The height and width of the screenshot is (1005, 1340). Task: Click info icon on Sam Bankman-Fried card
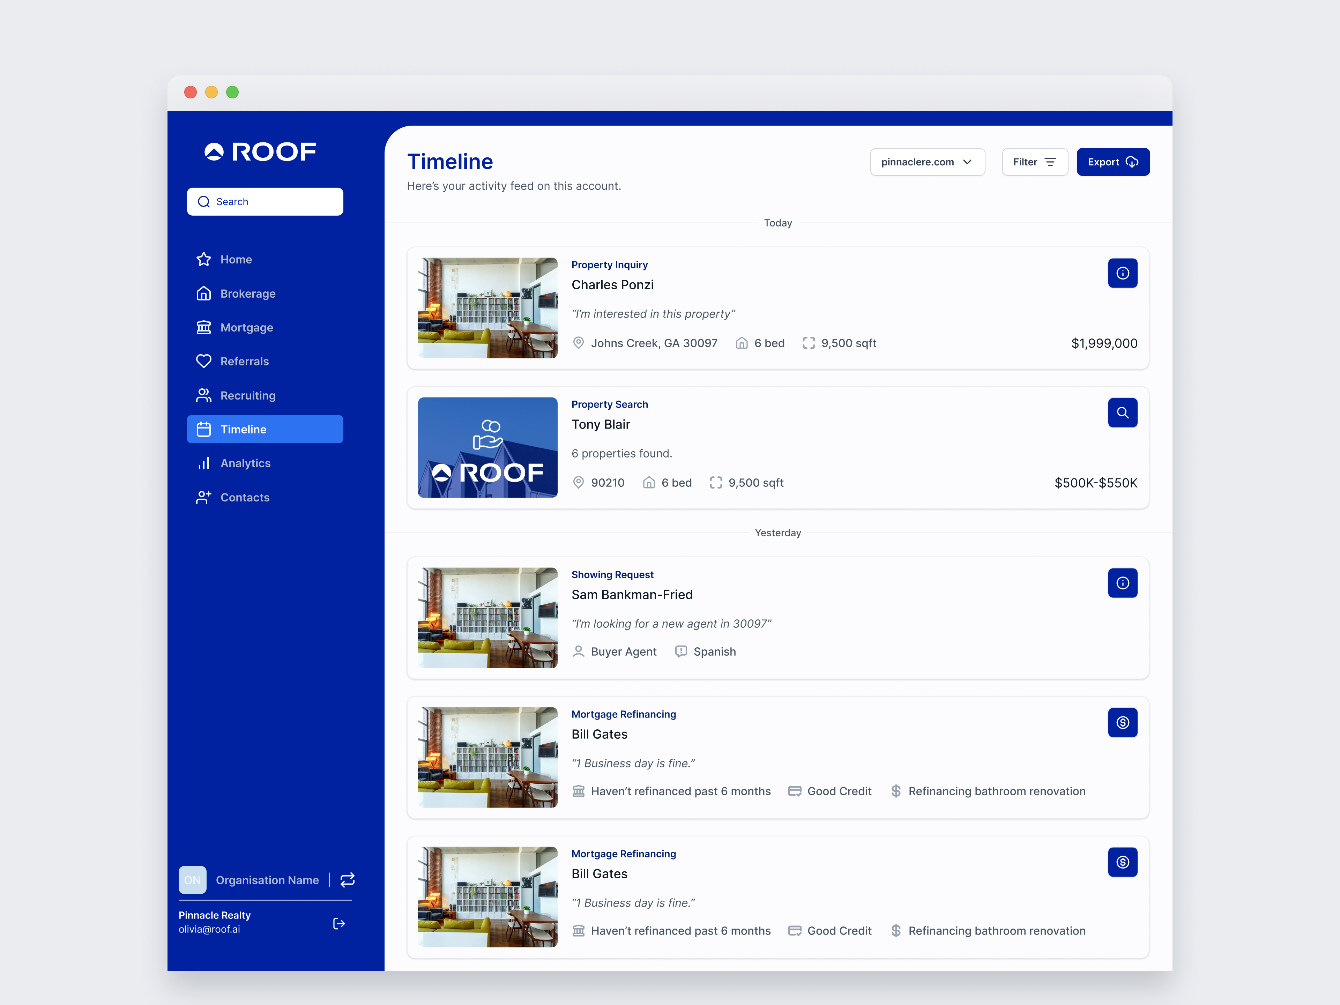pos(1122,583)
